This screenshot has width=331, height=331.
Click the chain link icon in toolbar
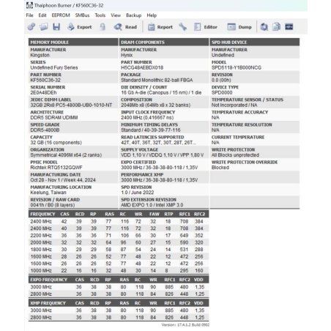(31, 27)
